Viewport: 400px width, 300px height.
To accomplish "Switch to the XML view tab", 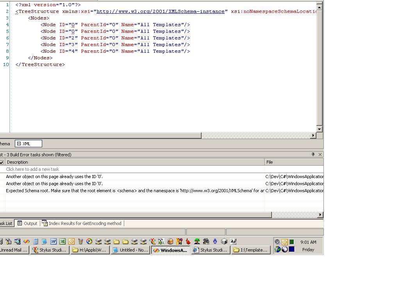I will pyautogui.click(x=28, y=144).
